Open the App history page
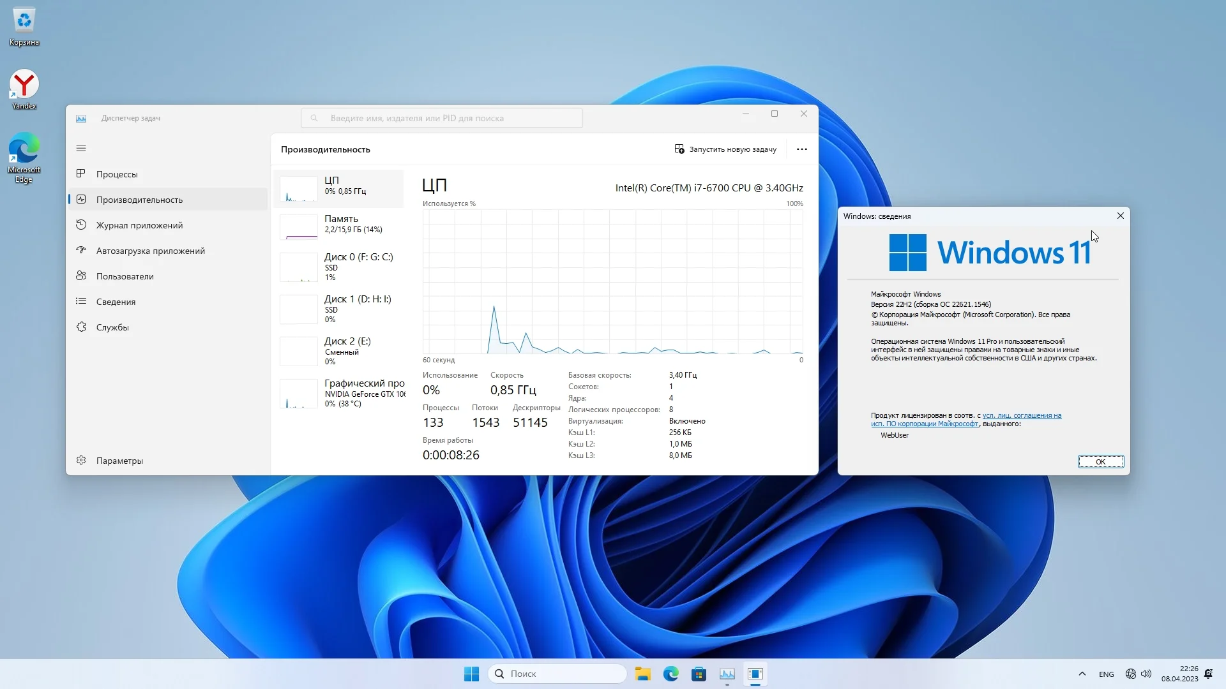The width and height of the screenshot is (1226, 689). click(x=139, y=225)
